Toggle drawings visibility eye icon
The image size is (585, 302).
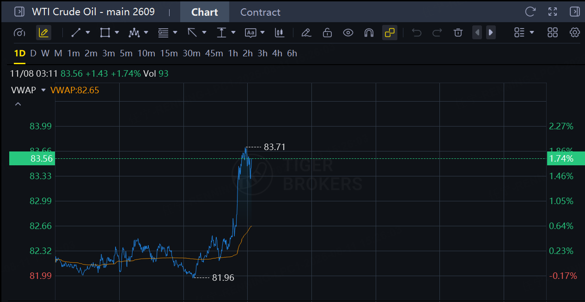click(348, 32)
